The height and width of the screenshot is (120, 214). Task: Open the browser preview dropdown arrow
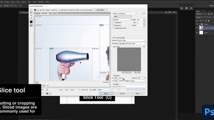point(50,93)
